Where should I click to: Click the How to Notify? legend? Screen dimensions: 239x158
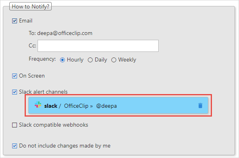coord(31,6)
